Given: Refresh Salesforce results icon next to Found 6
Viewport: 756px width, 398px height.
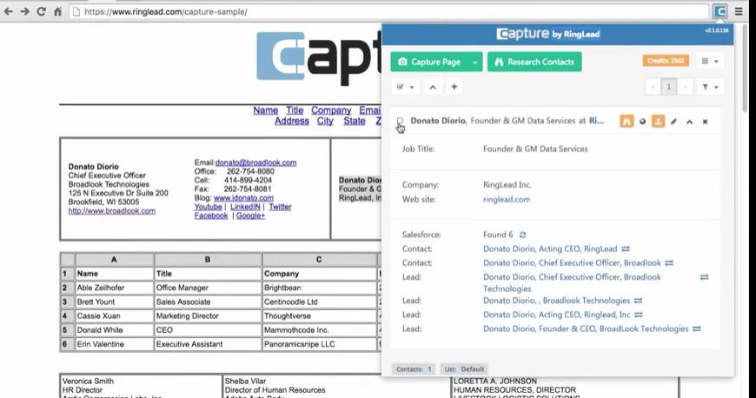Looking at the screenshot, I should pos(522,235).
